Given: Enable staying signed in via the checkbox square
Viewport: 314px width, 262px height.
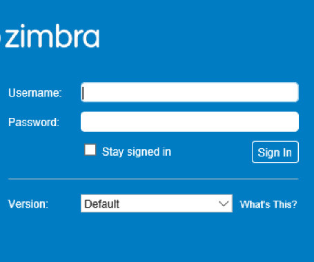Looking at the screenshot, I should [x=90, y=150].
